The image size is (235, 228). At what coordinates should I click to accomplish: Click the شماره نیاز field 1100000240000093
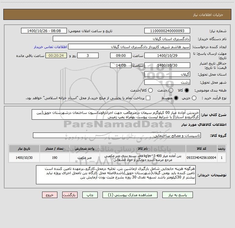pyautogui.click(x=167, y=31)
